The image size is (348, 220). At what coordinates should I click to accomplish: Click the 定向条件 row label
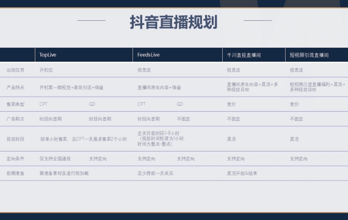(15, 159)
